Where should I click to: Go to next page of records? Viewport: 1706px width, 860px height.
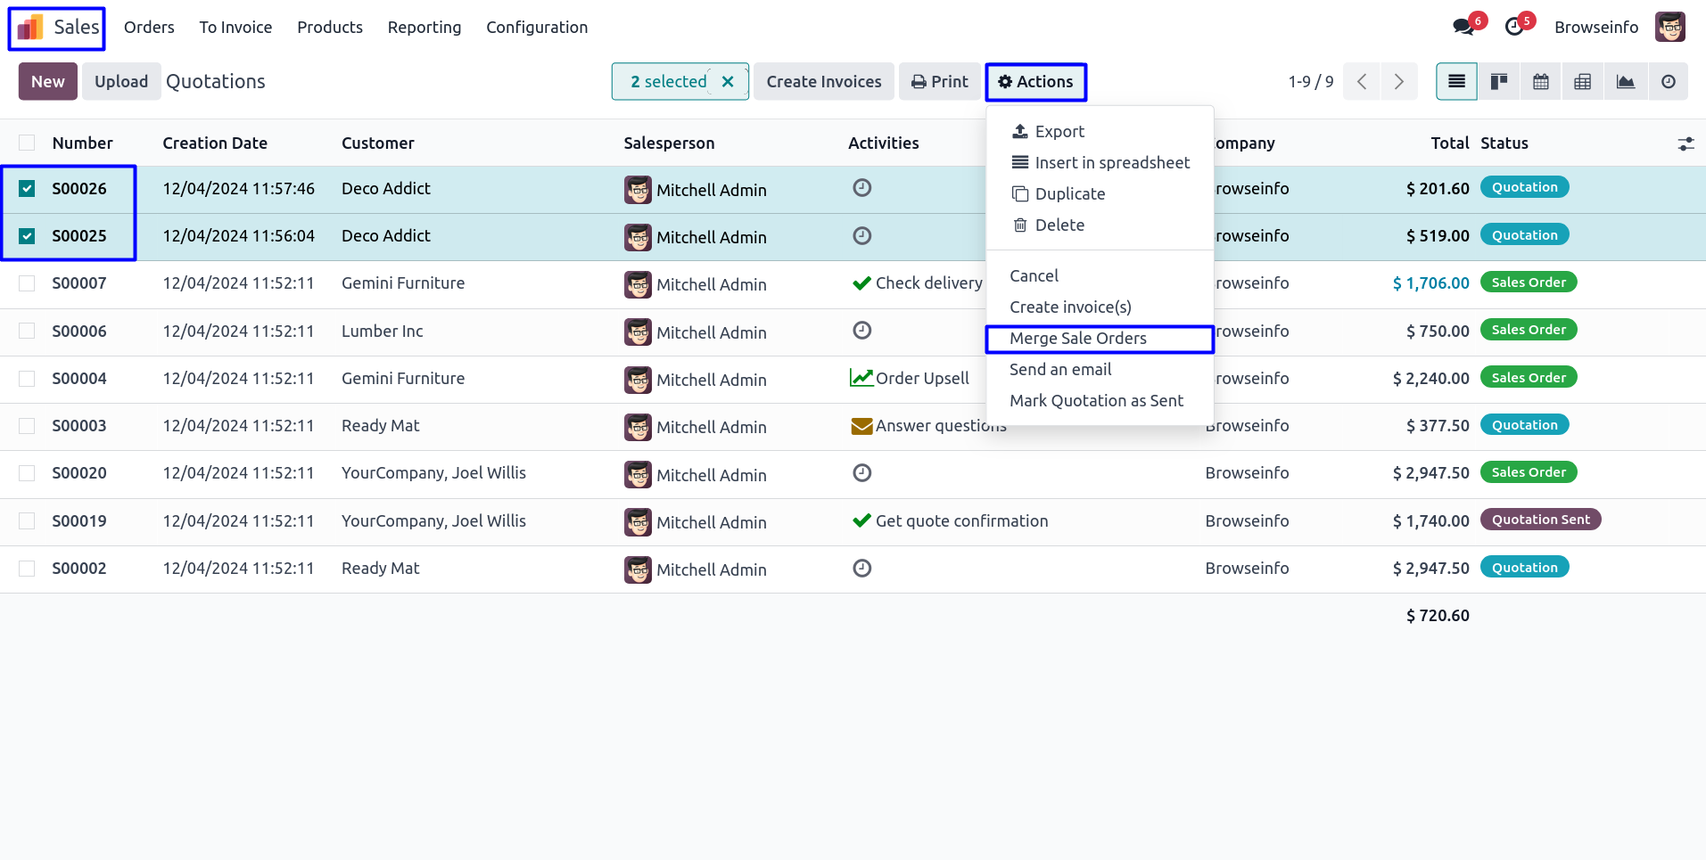pyautogui.click(x=1399, y=82)
